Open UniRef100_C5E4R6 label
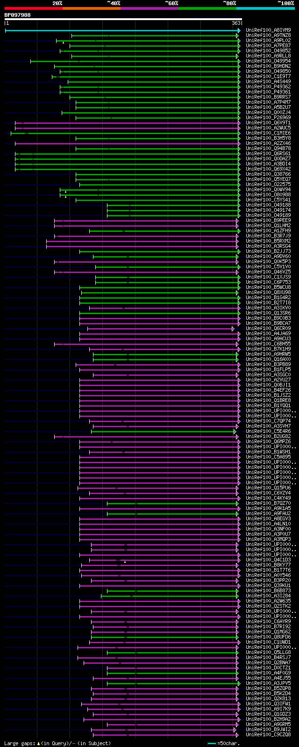The image size is (299, 747). click(x=268, y=431)
